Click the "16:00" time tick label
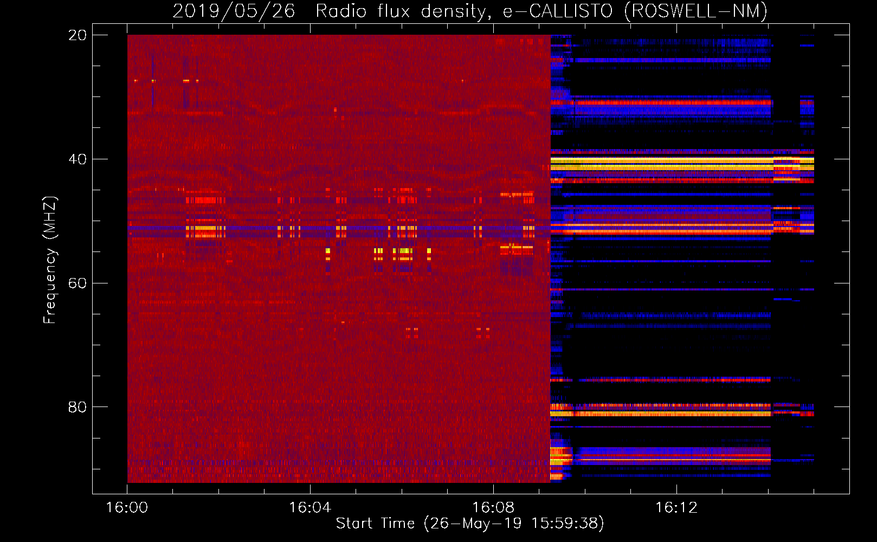This screenshot has width=877, height=542. [127, 507]
